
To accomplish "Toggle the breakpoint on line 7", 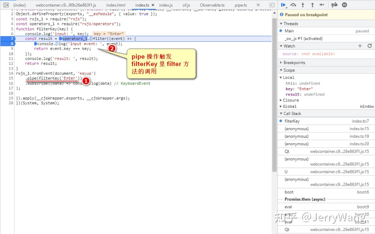I will (x=11, y=39).
